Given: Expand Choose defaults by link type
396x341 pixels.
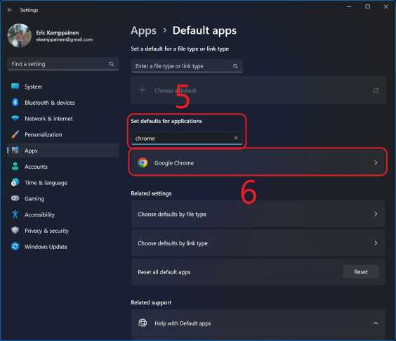Looking at the screenshot, I should [258, 243].
